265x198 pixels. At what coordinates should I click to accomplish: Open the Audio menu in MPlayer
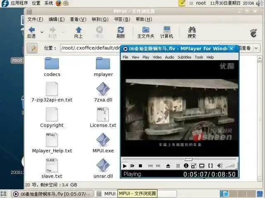click(x=169, y=57)
